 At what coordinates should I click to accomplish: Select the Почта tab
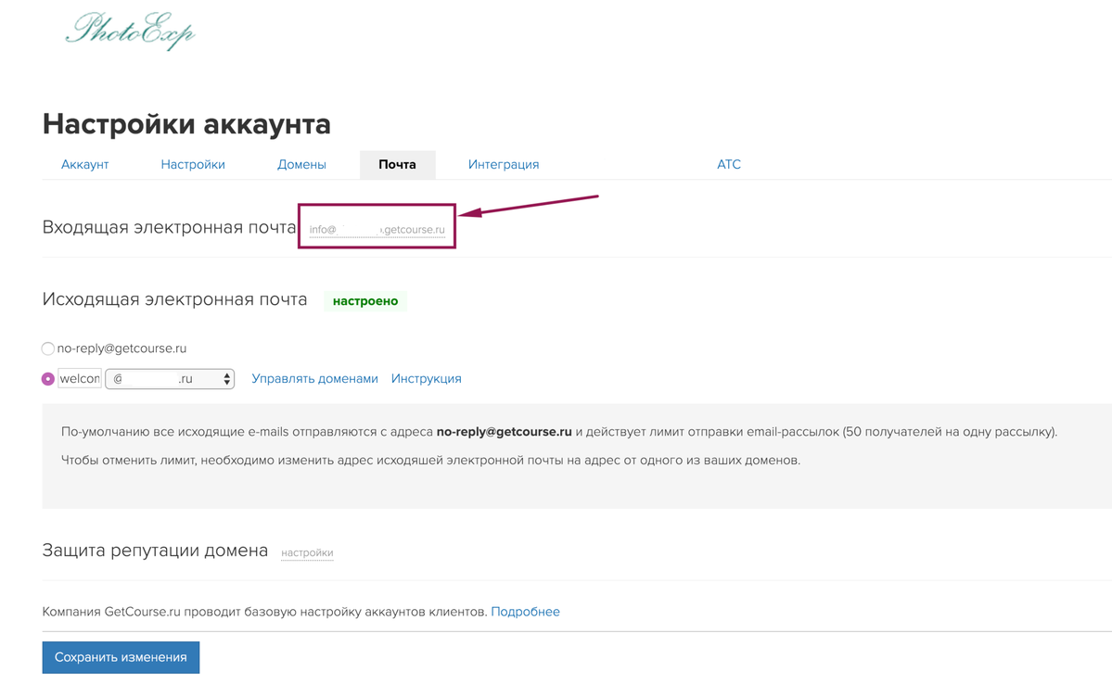(397, 164)
